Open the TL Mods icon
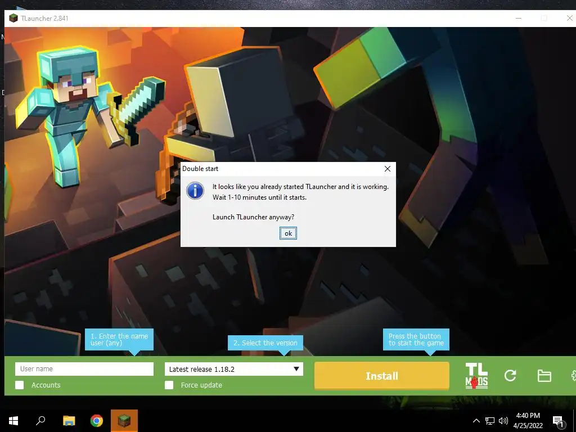Viewport: 576px width, 432px height. pos(476,375)
